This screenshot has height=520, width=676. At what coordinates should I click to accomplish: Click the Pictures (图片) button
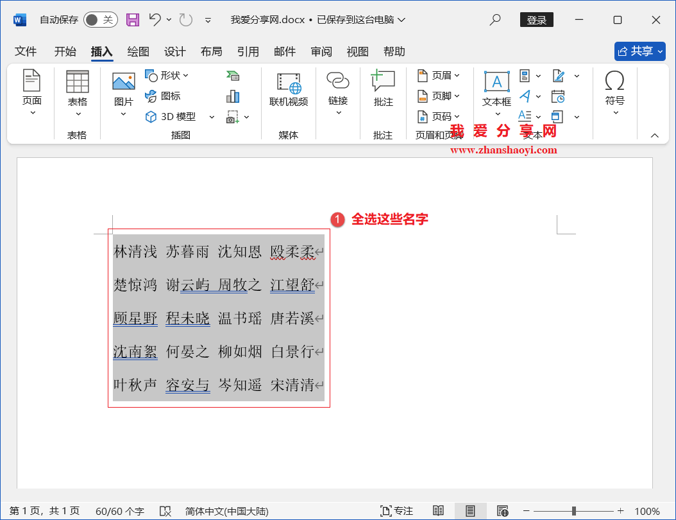[123, 94]
